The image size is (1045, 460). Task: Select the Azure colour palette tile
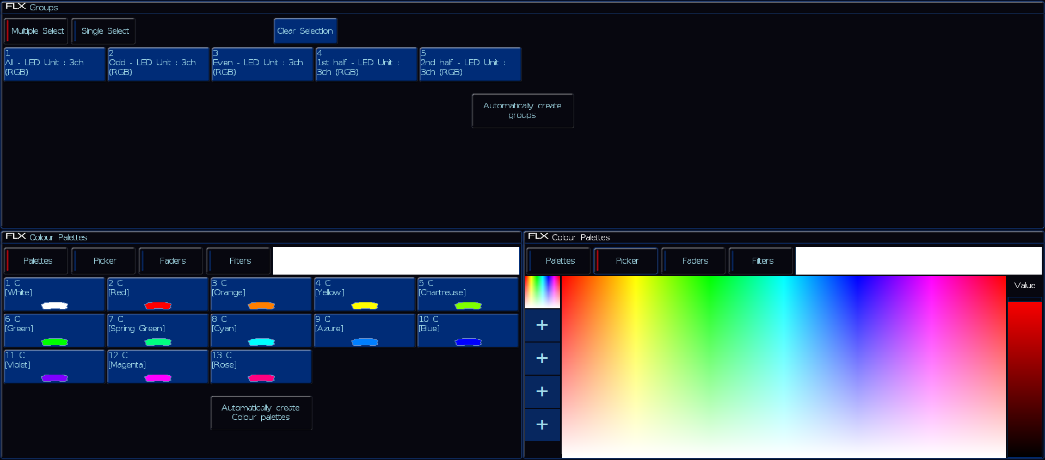point(364,331)
